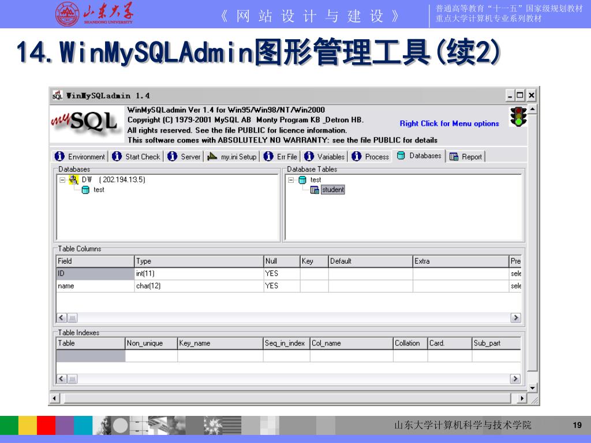Click Table Indexes scroll left arrow
The height and width of the screenshot is (443, 591).
[61, 378]
